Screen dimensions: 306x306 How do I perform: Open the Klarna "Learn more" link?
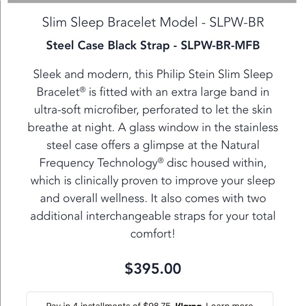(x=230, y=304)
